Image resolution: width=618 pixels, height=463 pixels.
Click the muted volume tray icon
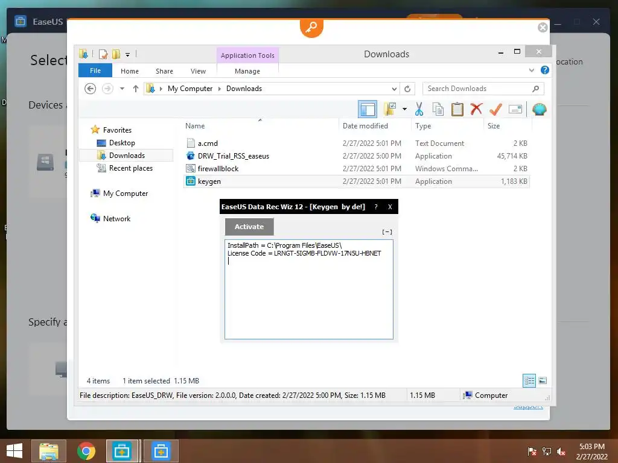(561, 451)
